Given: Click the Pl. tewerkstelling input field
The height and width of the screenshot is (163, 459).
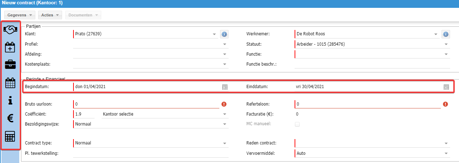Looking at the screenshot, I should pyautogui.click(x=151, y=153).
